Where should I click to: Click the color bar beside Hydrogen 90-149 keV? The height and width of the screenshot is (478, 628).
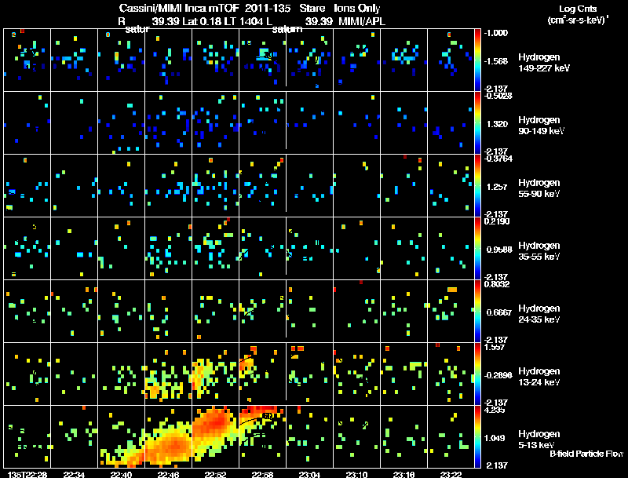click(477, 122)
